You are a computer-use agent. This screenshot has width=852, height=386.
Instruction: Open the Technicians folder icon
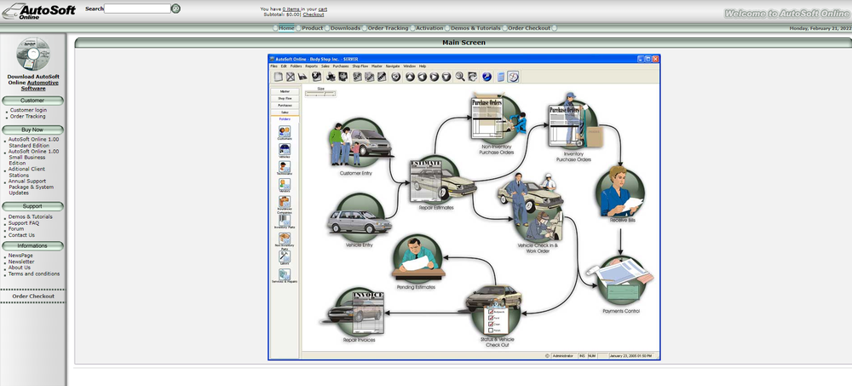(x=285, y=167)
